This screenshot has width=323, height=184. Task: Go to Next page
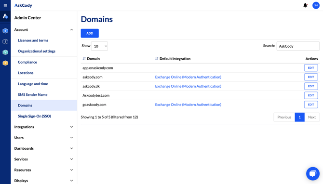point(312,117)
